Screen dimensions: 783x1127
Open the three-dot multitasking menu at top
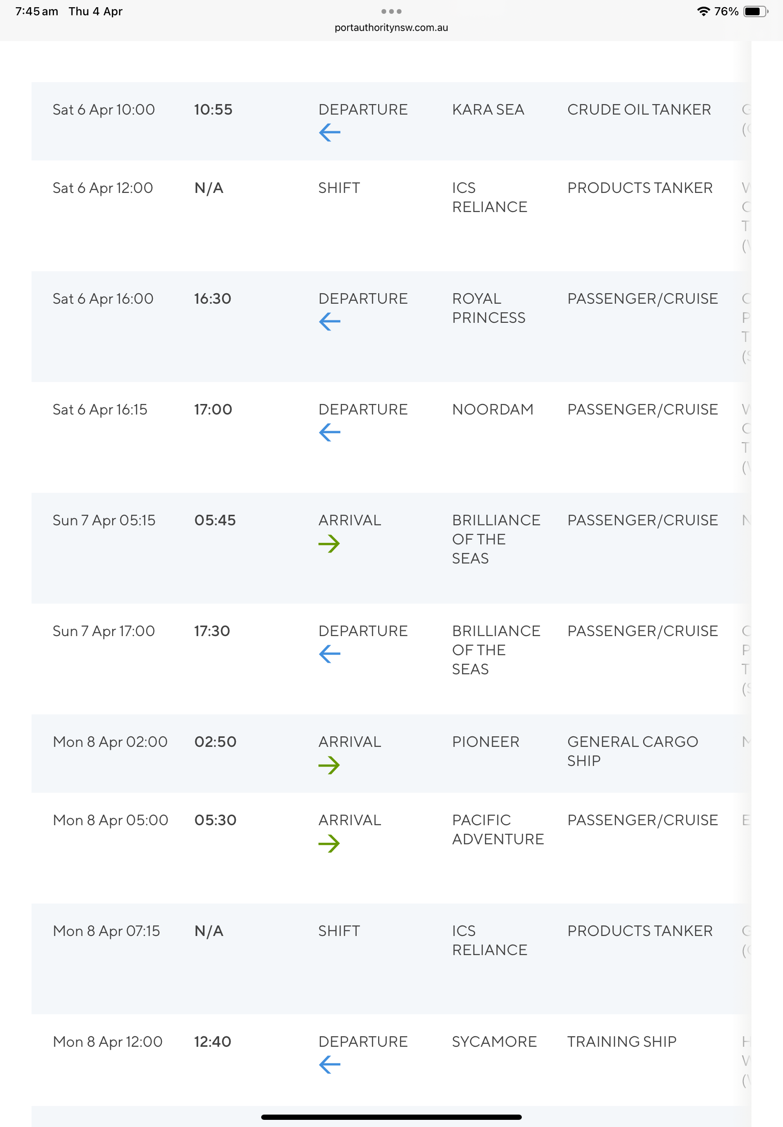391,11
